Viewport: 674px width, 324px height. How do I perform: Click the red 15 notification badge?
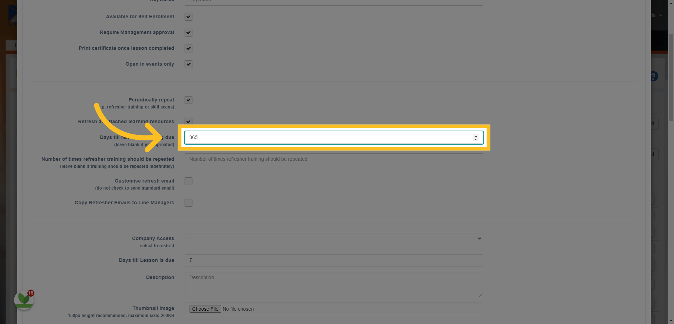(31, 293)
